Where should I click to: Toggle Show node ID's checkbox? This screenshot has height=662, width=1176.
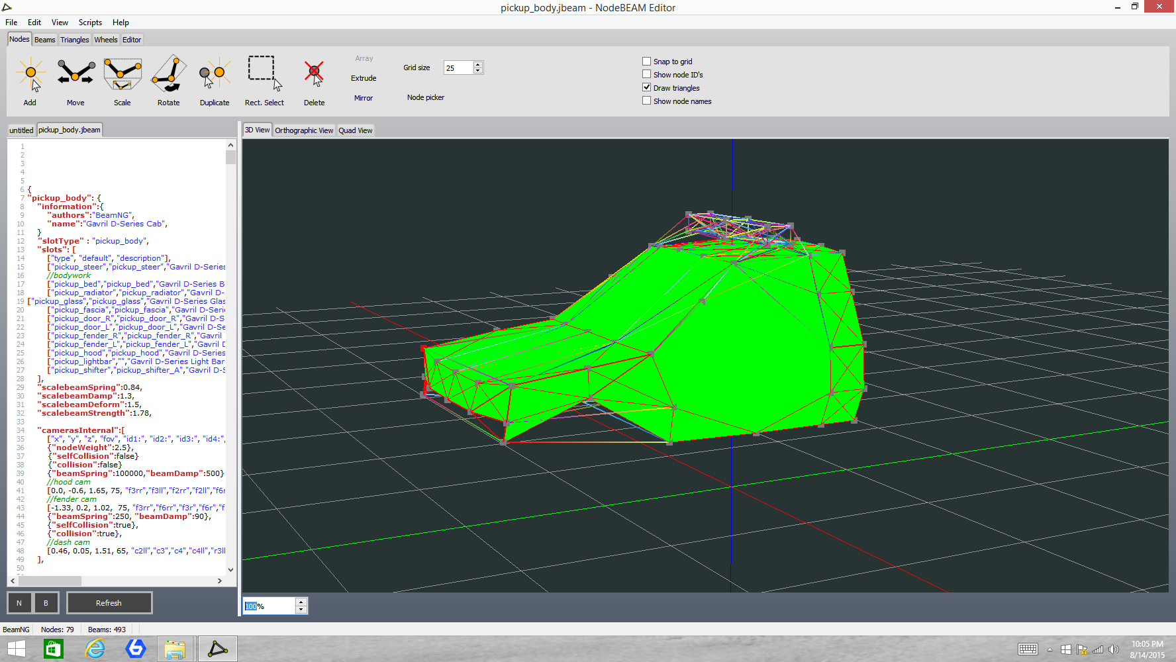[x=647, y=75]
